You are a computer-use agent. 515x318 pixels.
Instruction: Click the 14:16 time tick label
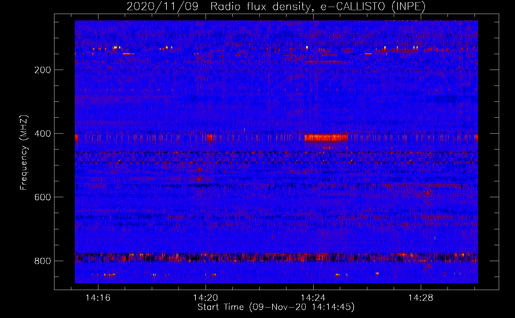(98, 298)
